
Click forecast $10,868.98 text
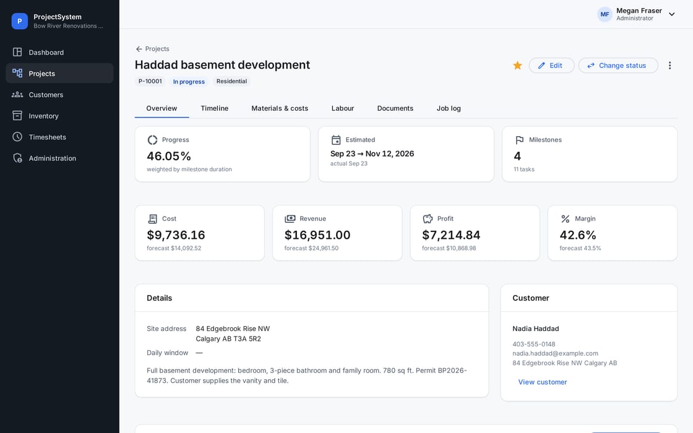tap(449, 248)
